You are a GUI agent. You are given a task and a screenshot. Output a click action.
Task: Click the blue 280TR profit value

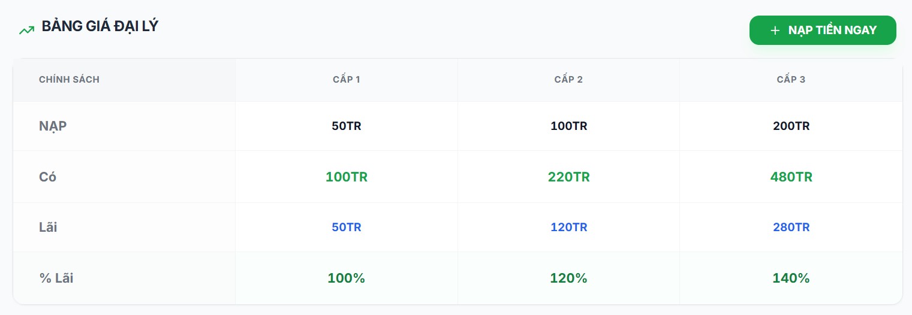click(x=791, y=228)
